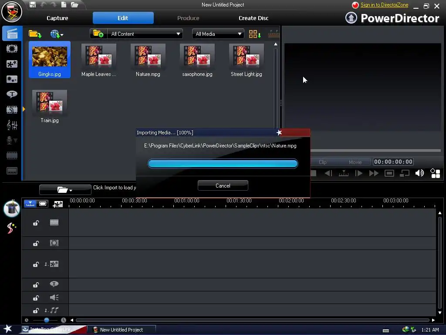Toggle the lock on the title track
The image size is (446, 335).
point(36,284)
